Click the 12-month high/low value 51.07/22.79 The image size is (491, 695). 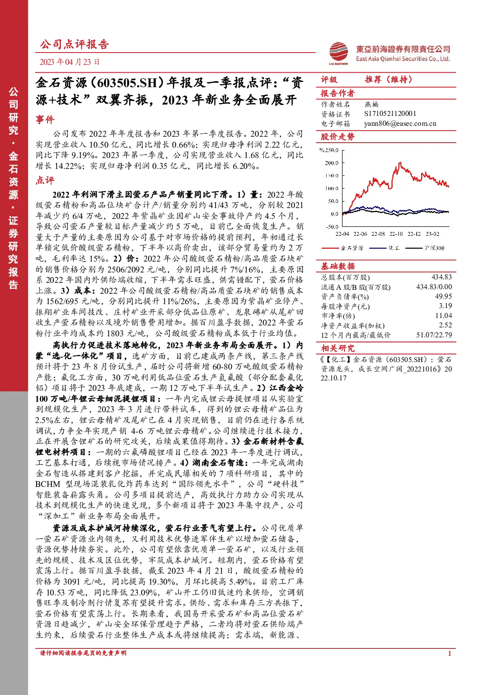click(x=434, y=335)
